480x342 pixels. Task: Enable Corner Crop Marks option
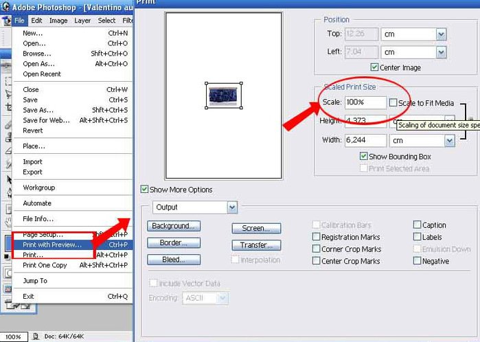316,249
